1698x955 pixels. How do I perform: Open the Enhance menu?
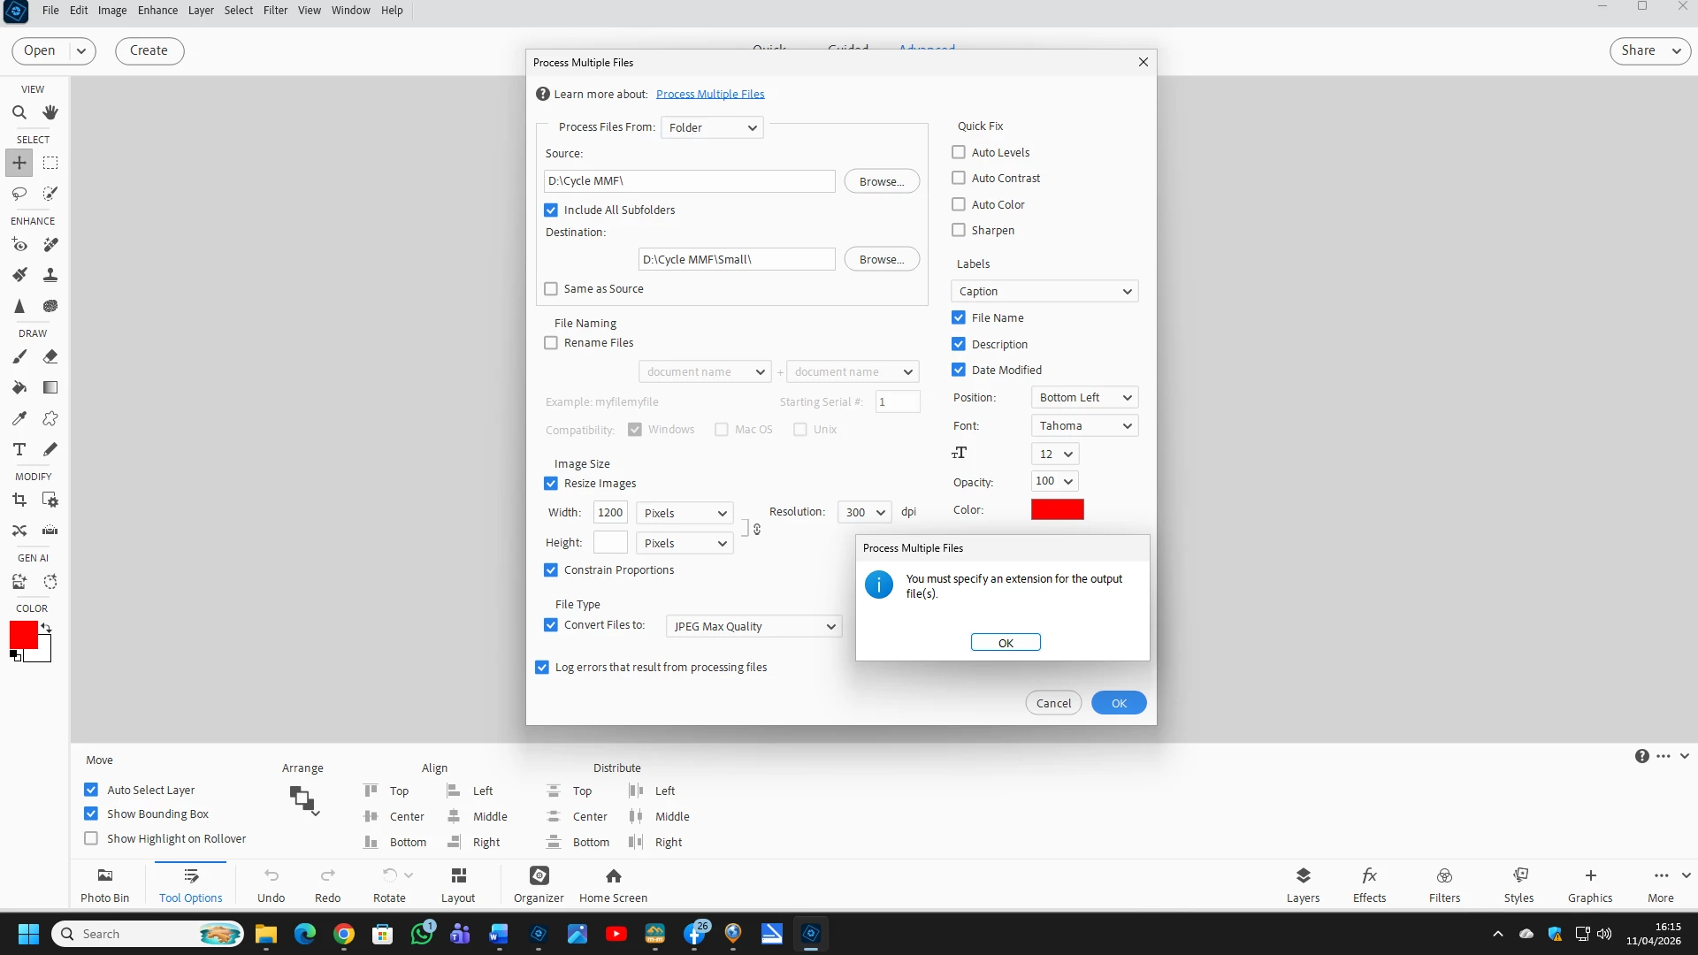pyautogui.click(x=157, y=11)
